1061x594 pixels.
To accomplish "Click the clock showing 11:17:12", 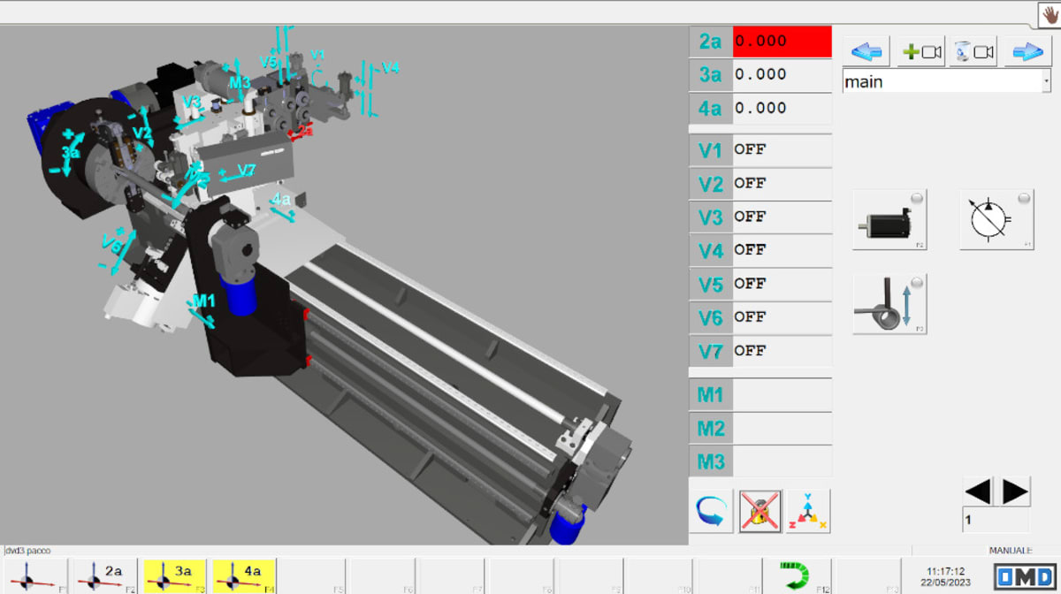I will coord(946,570).
